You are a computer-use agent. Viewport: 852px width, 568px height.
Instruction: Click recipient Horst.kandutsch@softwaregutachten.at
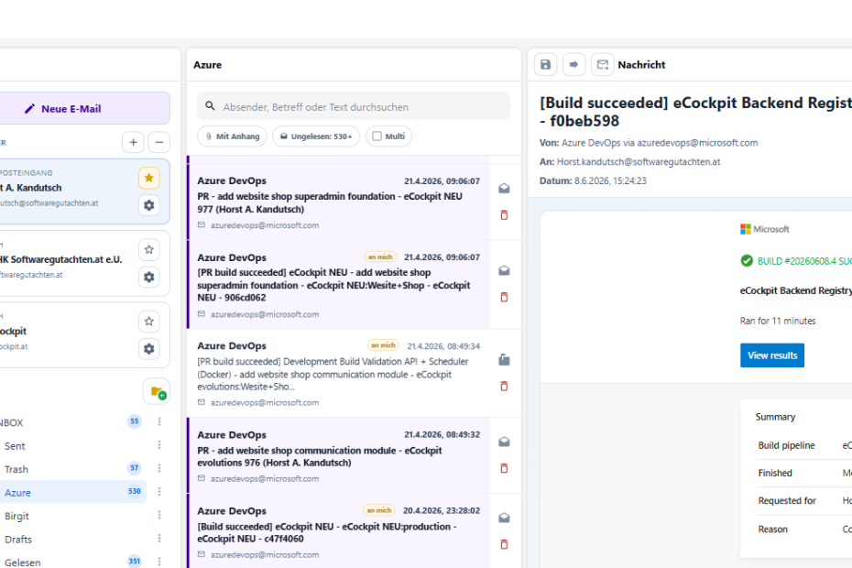639,162
